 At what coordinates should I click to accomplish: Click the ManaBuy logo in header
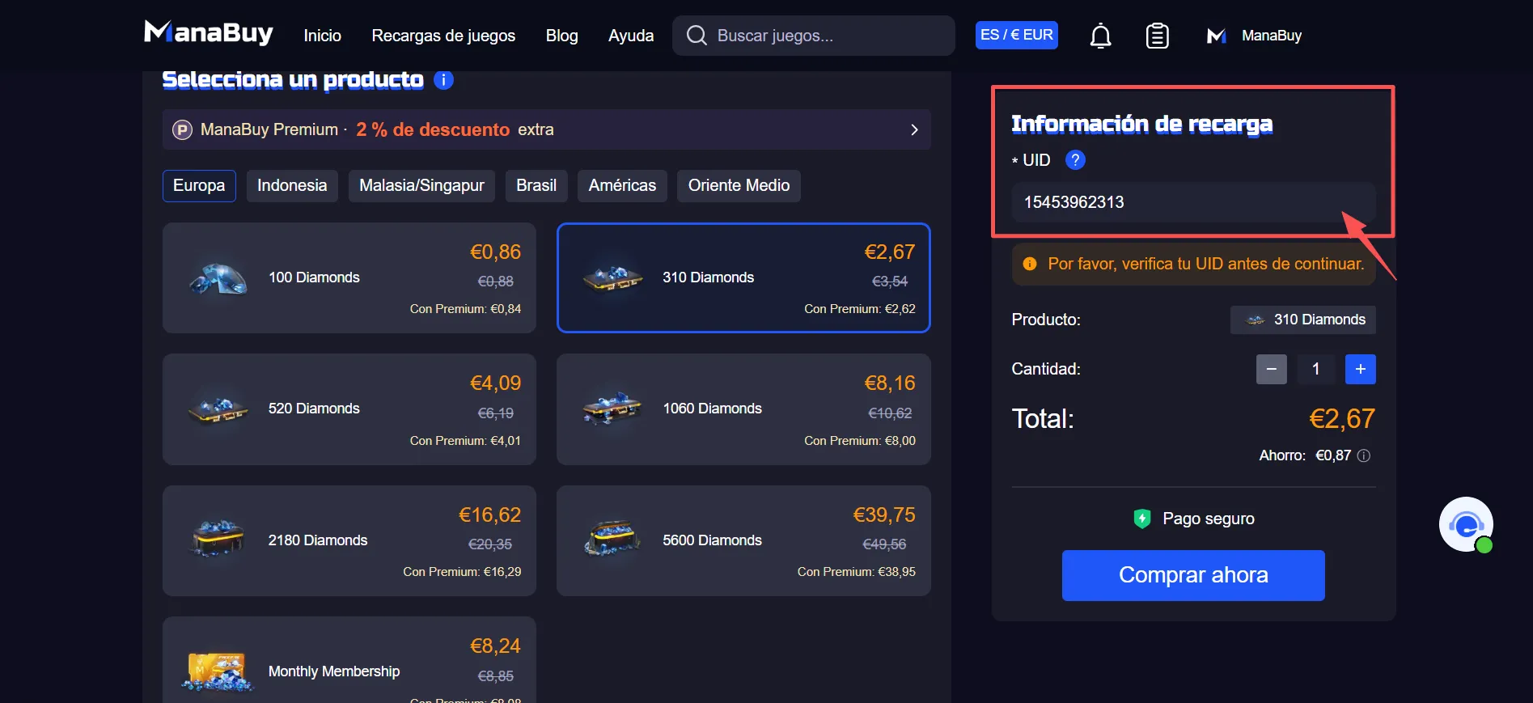[x=208, y=33]
